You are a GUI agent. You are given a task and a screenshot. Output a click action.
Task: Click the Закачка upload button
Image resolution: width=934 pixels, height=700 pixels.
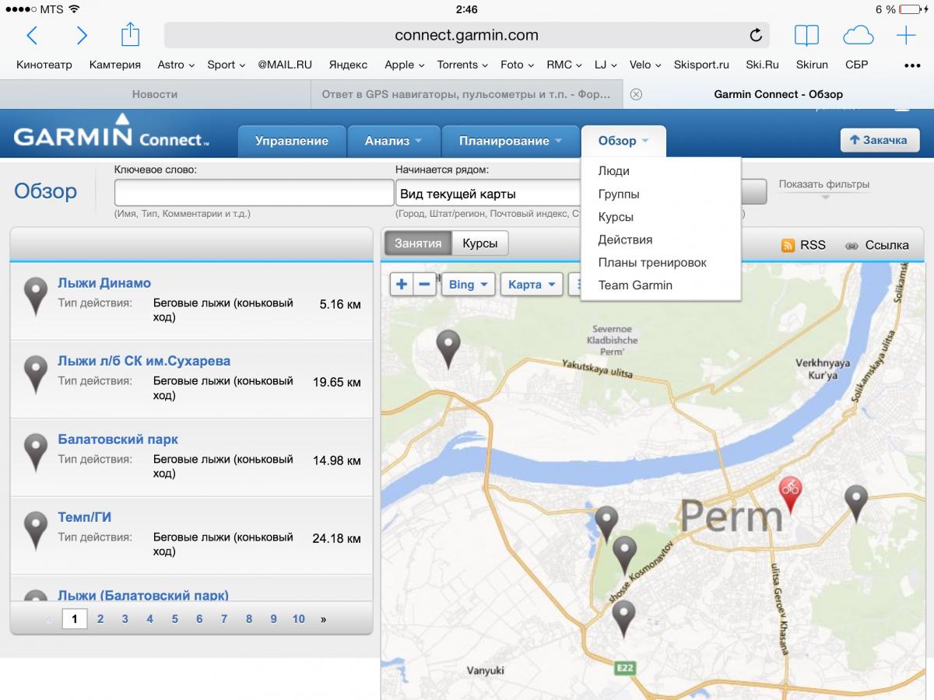pyautogui.click(x=880, y=140)
